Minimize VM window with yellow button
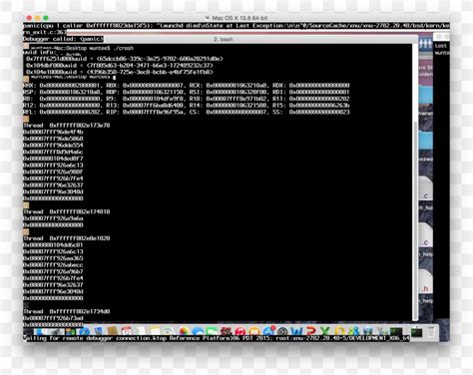This screenshot has width=473, height=375. point(37,18)
